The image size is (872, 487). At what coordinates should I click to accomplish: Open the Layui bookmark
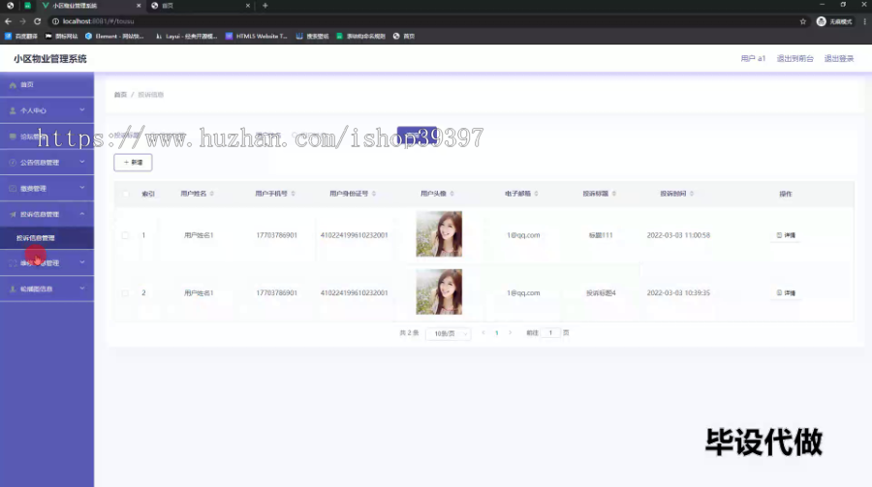(x=186, y=36)
